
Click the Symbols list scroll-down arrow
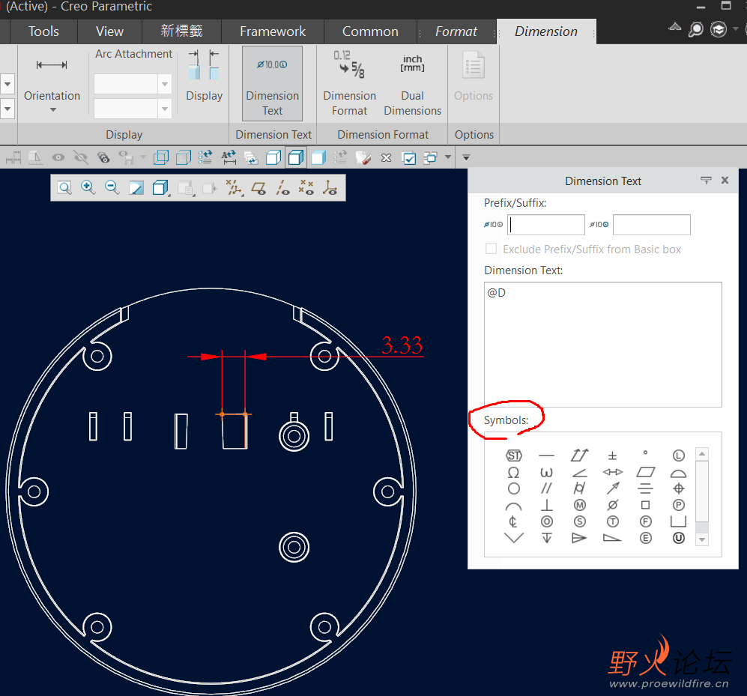tap(702, 539)
